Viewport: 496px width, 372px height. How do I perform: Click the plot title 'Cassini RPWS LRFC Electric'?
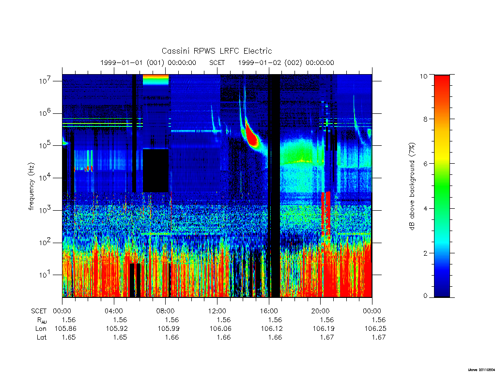click(217, 51)
